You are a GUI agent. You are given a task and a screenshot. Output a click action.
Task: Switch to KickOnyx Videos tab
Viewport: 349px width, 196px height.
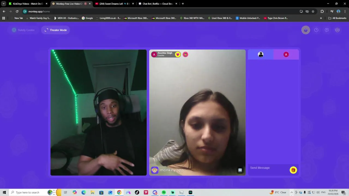[x=28, y=4]
